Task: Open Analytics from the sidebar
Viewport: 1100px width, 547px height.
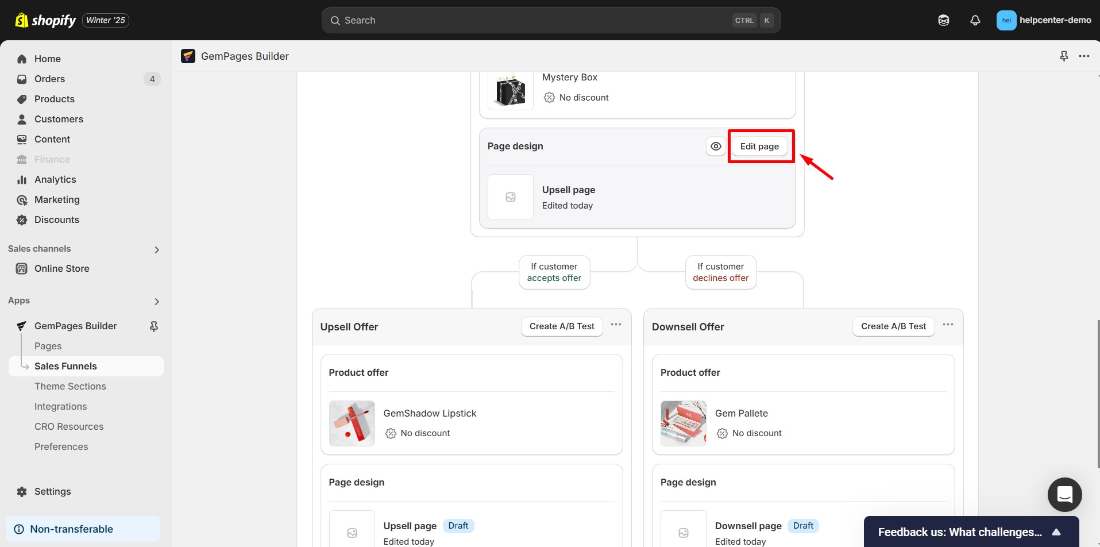Action: click(x=55, y=179)
